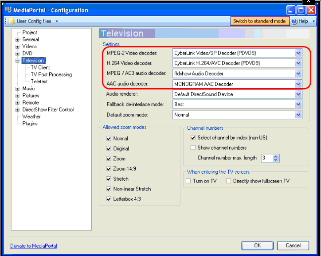
Task: Click Switch to standard mode button
Action: point(259,21)
